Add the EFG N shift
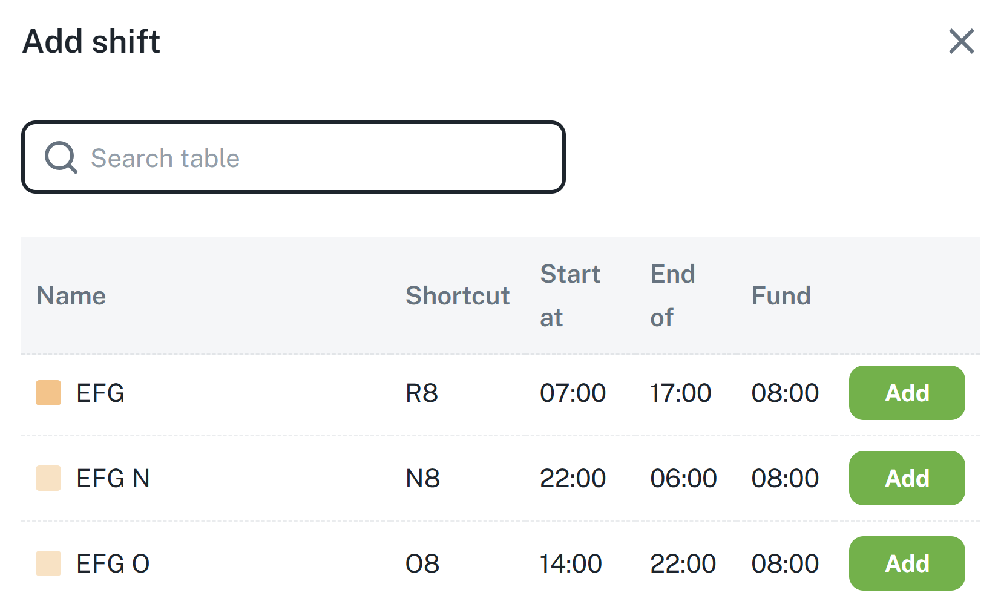This screenshot has width=1001, height=604. coord(907,478)
